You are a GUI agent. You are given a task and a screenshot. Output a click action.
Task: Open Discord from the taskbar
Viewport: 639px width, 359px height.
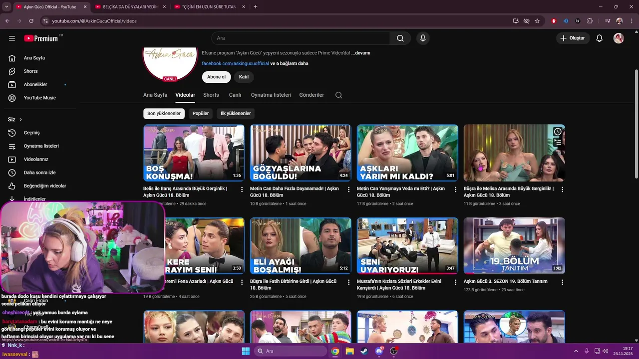(x=379, y=351)
